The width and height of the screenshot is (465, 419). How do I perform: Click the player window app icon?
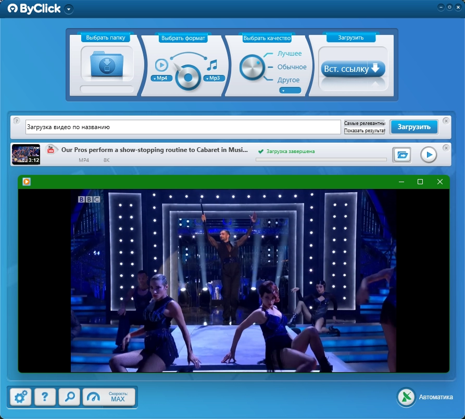point(27,182)
